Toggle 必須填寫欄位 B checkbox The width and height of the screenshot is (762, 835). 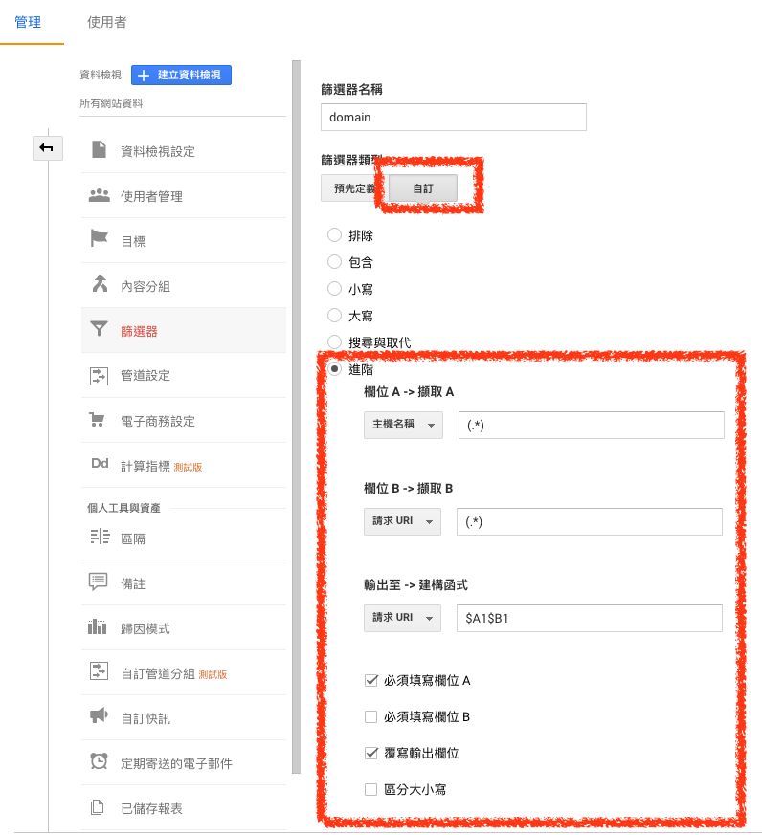(x=370, y=716)
